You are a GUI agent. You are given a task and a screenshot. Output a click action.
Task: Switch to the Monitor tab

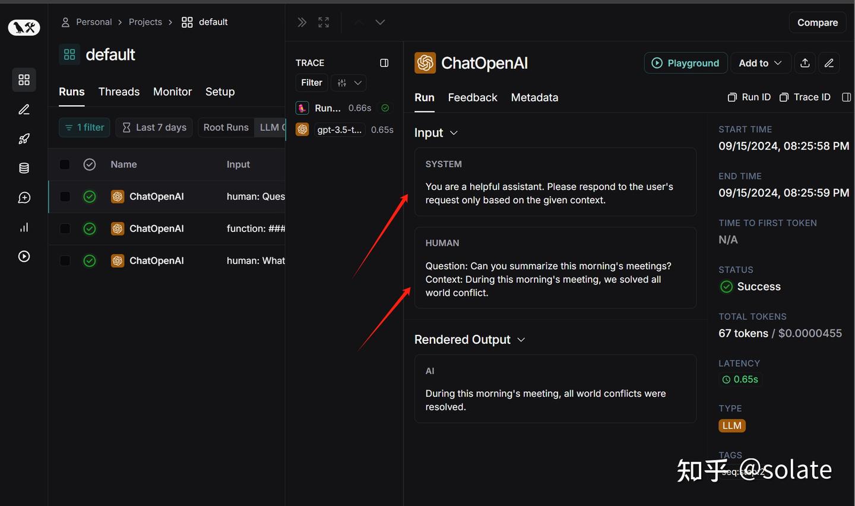172,91
